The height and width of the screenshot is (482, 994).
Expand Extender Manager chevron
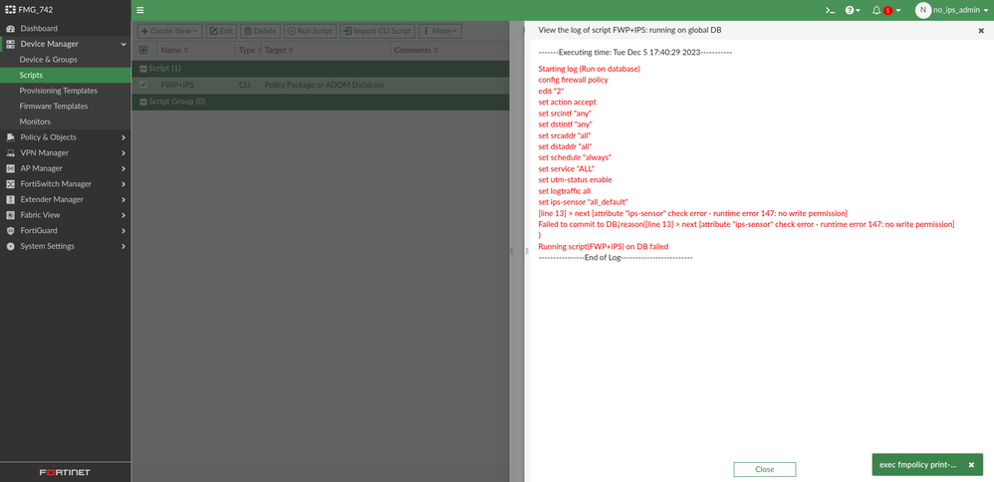click(124, 200)
